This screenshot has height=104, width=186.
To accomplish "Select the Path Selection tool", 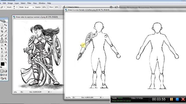I will [2, 49].
